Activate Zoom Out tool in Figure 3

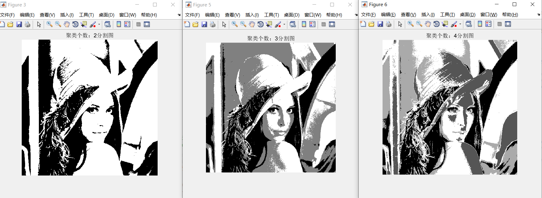58,24
